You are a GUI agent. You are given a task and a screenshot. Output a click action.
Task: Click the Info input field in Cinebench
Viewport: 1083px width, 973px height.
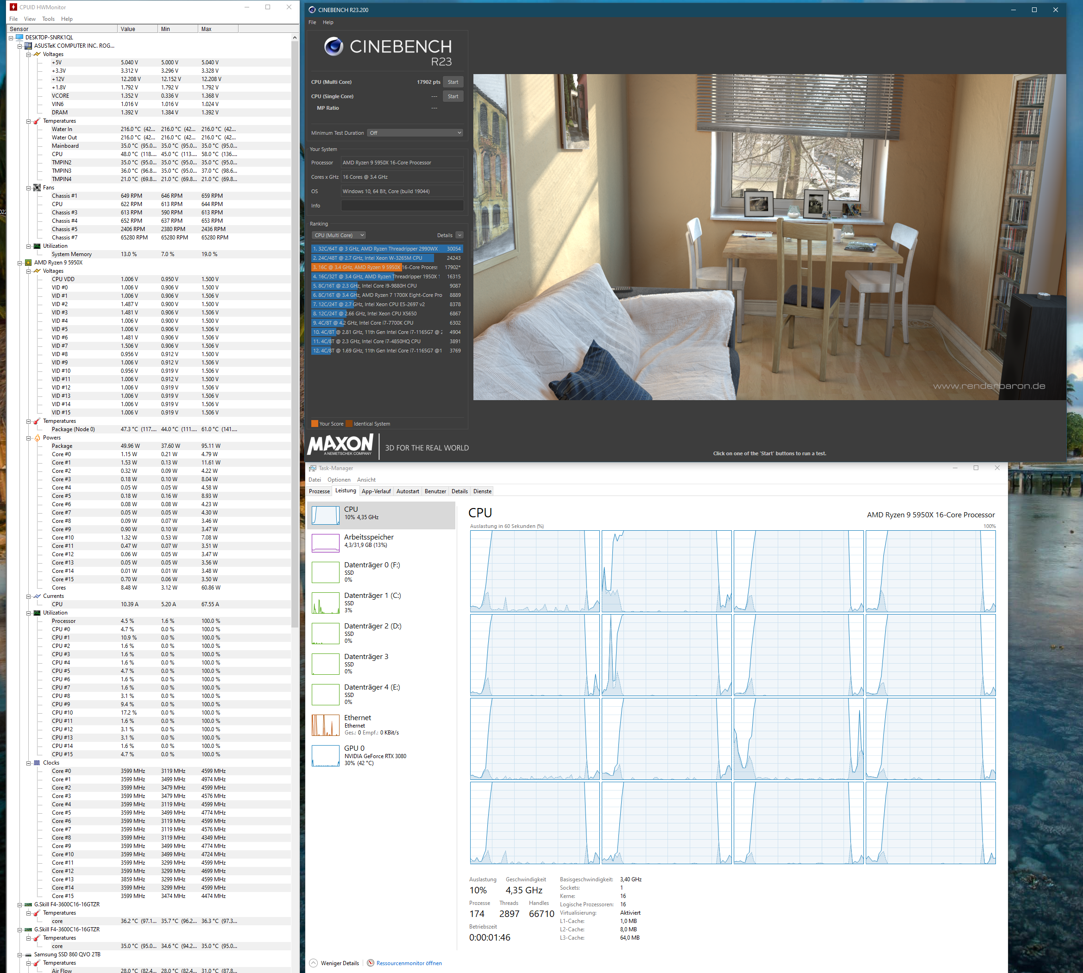click(402, 205)
